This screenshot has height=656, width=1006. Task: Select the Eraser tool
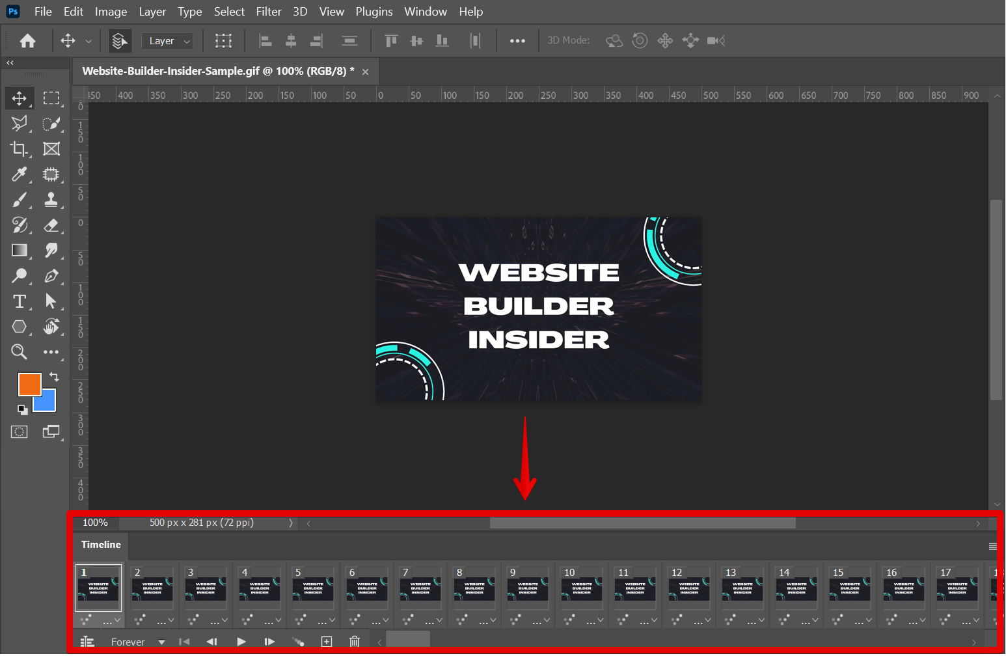tap(51, 225)
